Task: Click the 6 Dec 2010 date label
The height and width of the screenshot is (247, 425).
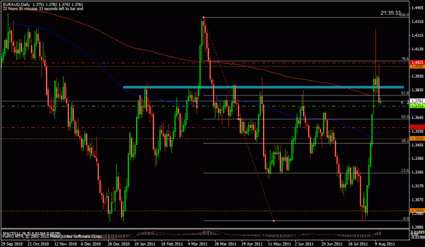Action: coord(91,244)
